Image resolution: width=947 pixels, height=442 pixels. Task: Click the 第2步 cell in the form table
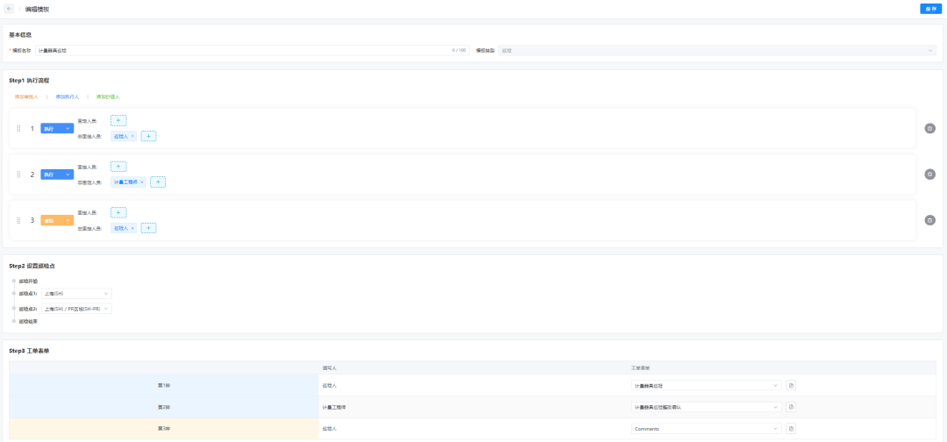point(164,407)
